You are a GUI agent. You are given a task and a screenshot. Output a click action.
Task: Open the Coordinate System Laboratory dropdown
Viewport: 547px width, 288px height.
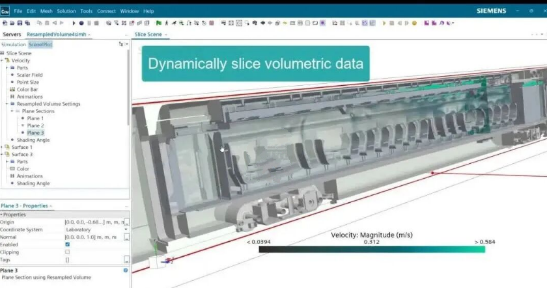tap(126, 229)
